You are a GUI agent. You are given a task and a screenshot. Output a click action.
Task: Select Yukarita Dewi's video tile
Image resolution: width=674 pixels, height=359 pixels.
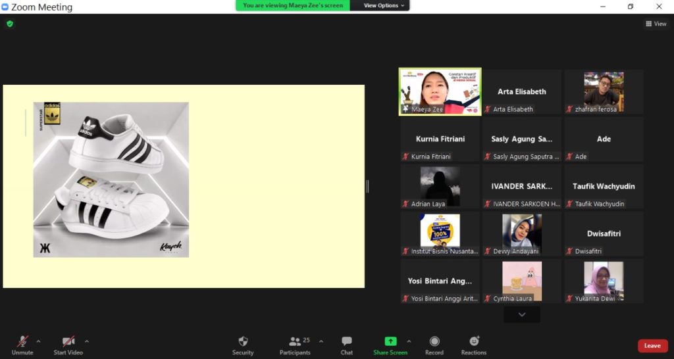point(604,281)
